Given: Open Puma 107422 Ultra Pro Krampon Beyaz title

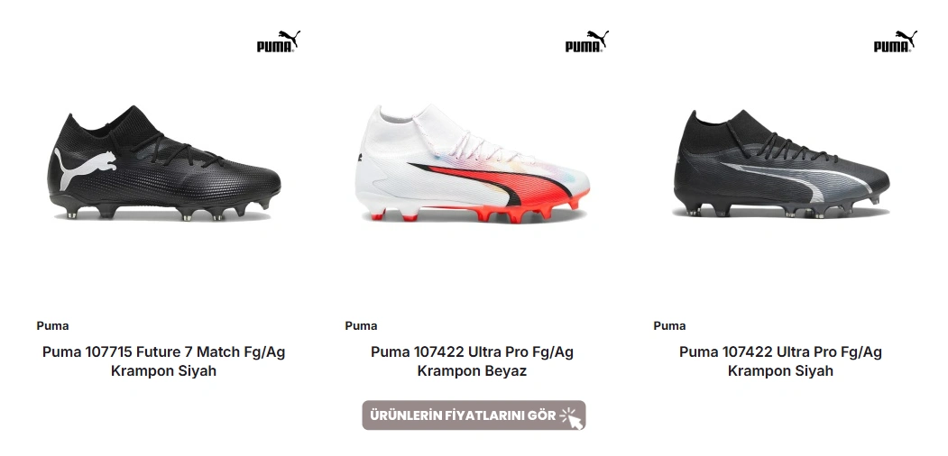Looking at the screenshot, I should coord(472,360).
